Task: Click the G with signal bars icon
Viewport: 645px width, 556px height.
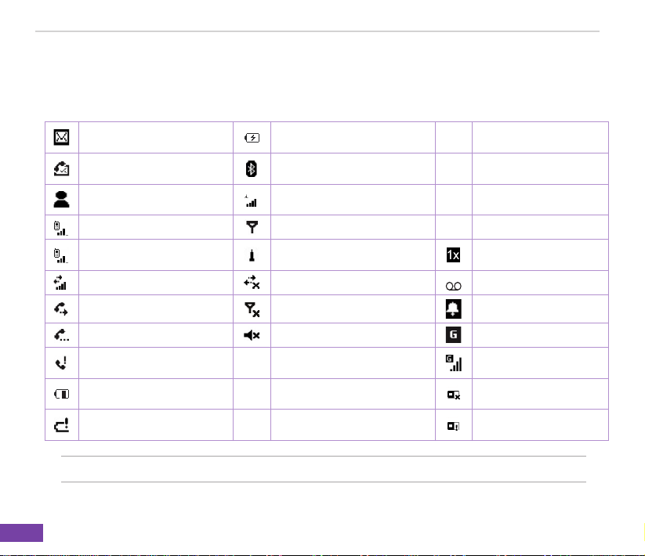Action: point(453,363)
